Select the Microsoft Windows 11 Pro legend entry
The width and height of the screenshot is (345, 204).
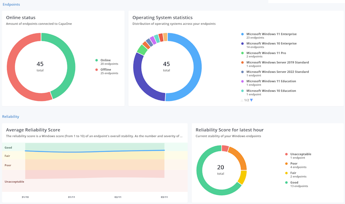[264, 55]
